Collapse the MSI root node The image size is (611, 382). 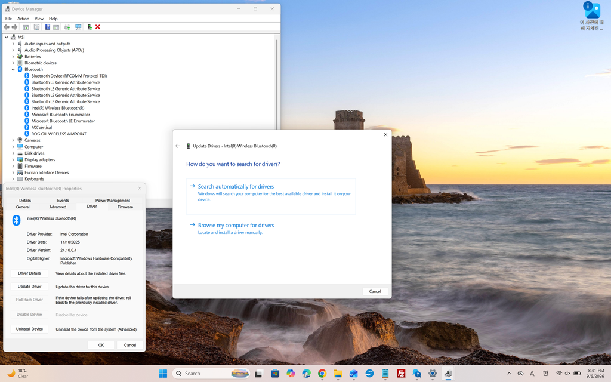point(6,37)
